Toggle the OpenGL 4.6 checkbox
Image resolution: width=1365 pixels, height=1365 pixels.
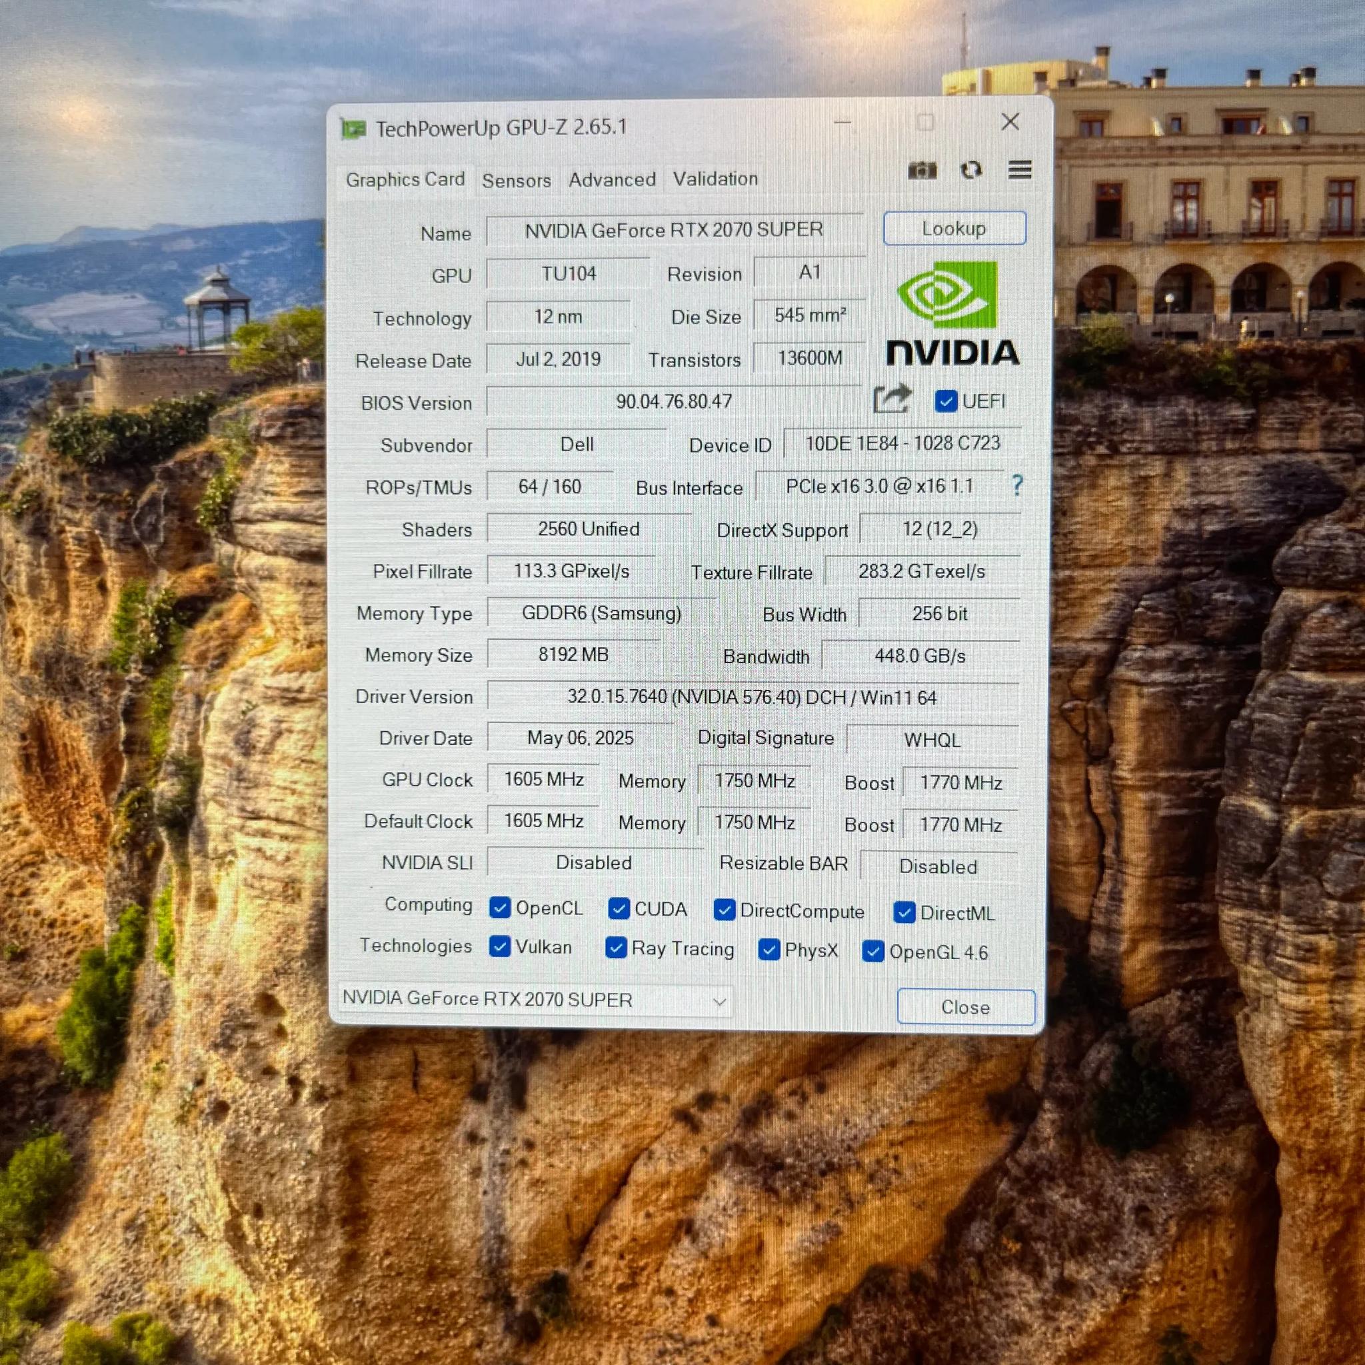click(x=873, y=952)
